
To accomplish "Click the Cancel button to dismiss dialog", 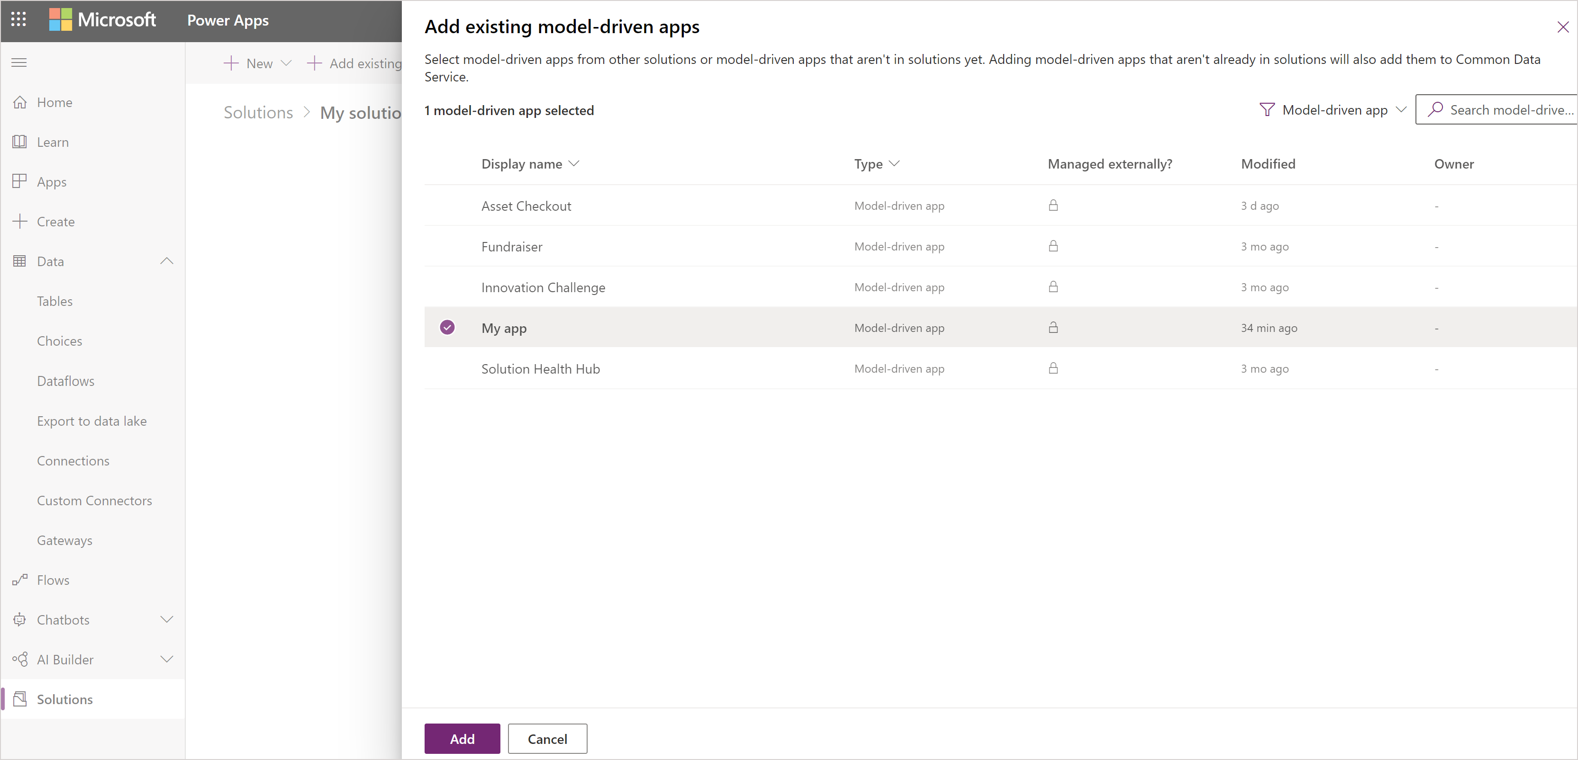I will pyautogui.click(x=547, y=739).
